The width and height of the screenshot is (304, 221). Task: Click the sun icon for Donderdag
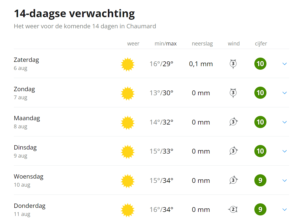click(x=128, y=210)
